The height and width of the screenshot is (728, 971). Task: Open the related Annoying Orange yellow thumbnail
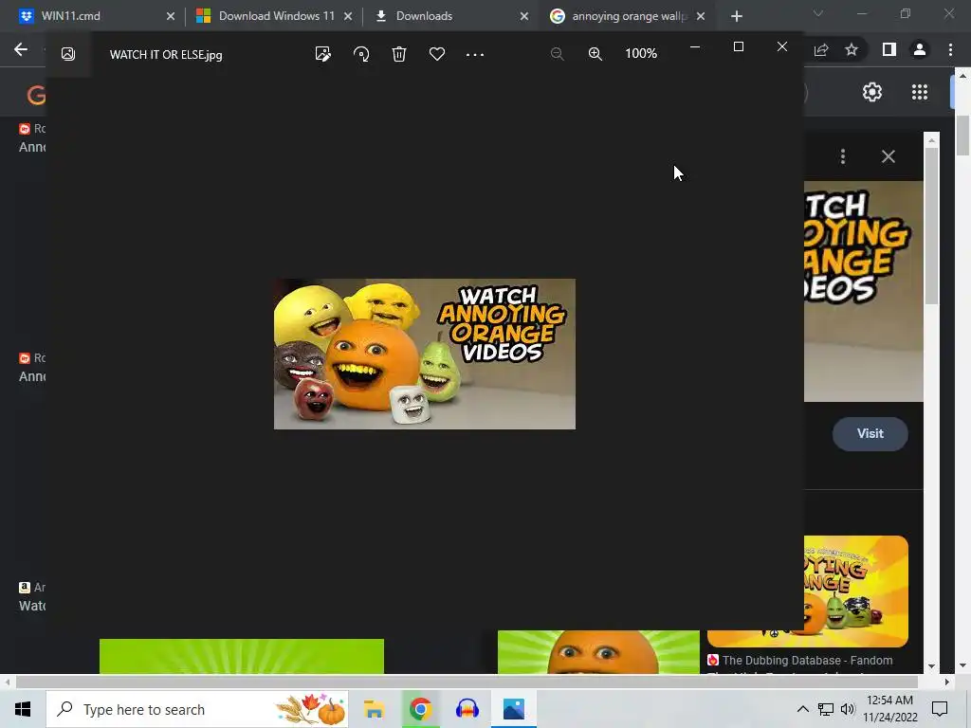[856, 591]
